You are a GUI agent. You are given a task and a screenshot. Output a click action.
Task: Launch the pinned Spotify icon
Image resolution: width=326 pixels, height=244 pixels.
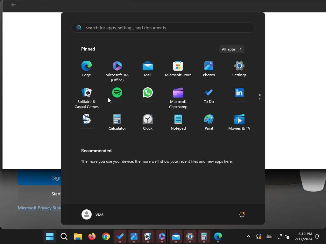pyautogui.click(x=117, y=92)
